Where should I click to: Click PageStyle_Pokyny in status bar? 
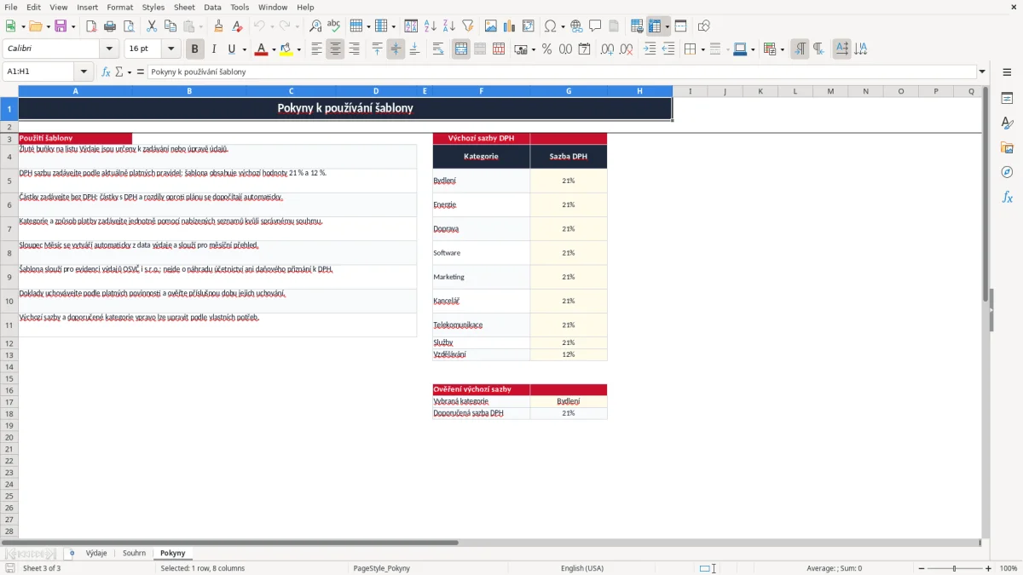381,568
